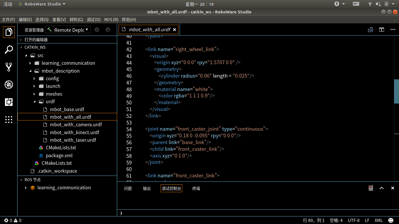Open editor more actions with the ellipsis icon
Viewport: 399px width, 224px height.
[x=393, y=29]
